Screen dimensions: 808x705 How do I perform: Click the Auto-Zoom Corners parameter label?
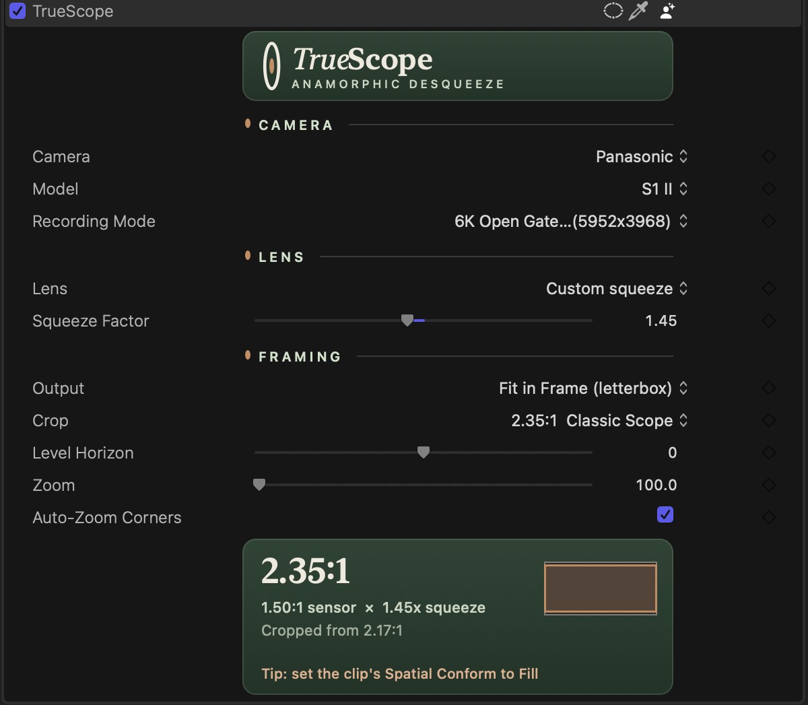point(107,517)
